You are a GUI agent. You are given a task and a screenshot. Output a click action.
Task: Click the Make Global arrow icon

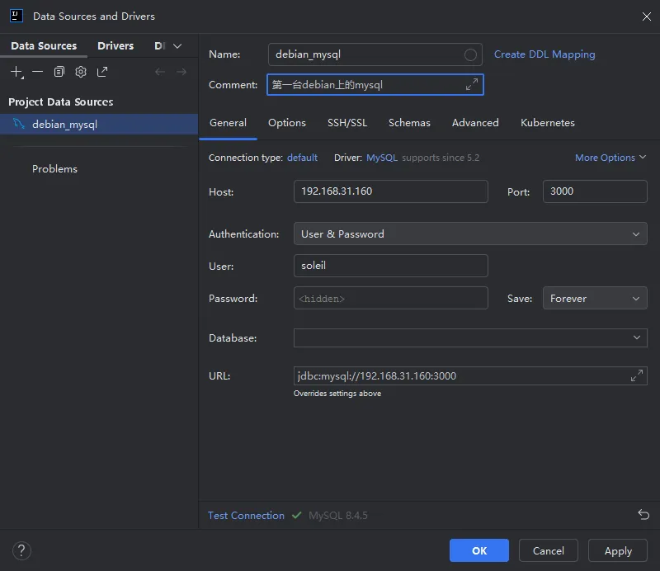[x=102, y=72]
